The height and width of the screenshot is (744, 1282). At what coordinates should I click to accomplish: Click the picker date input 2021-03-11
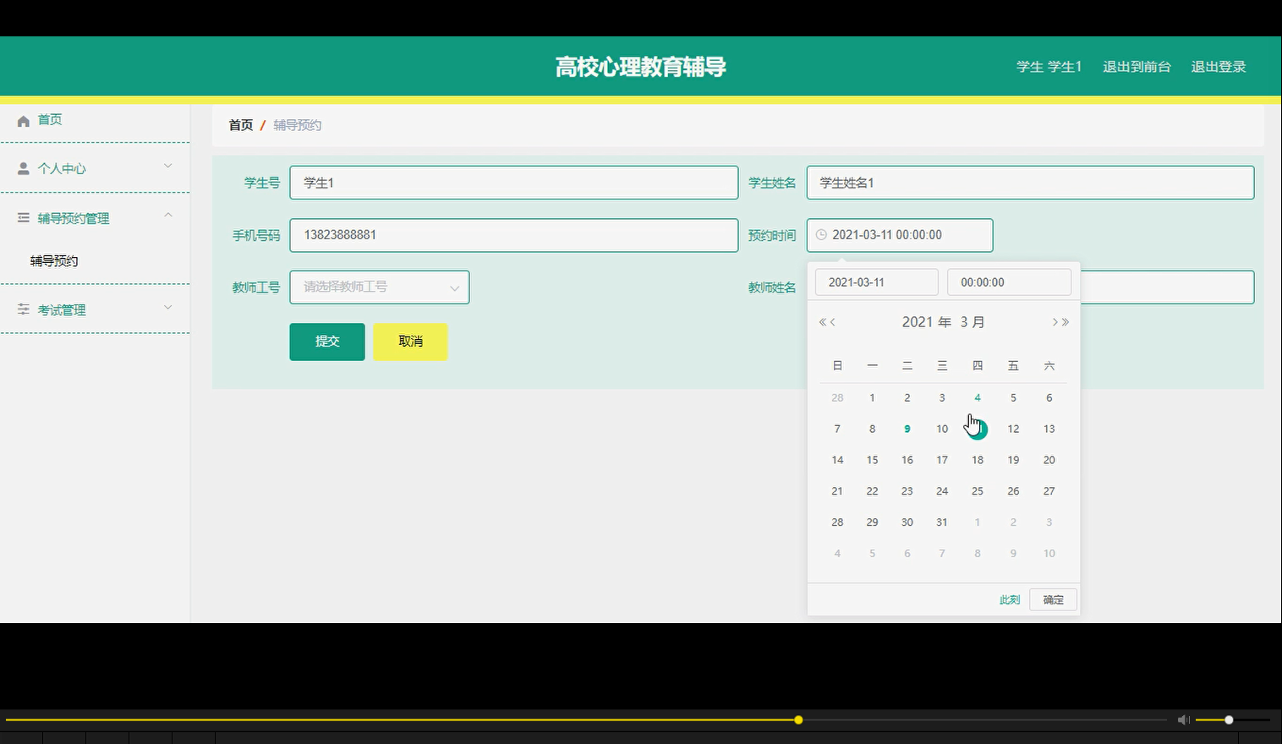[877, 282]
